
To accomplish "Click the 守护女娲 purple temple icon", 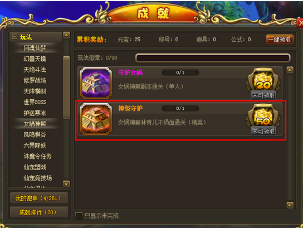I will [x=96, y=83].
